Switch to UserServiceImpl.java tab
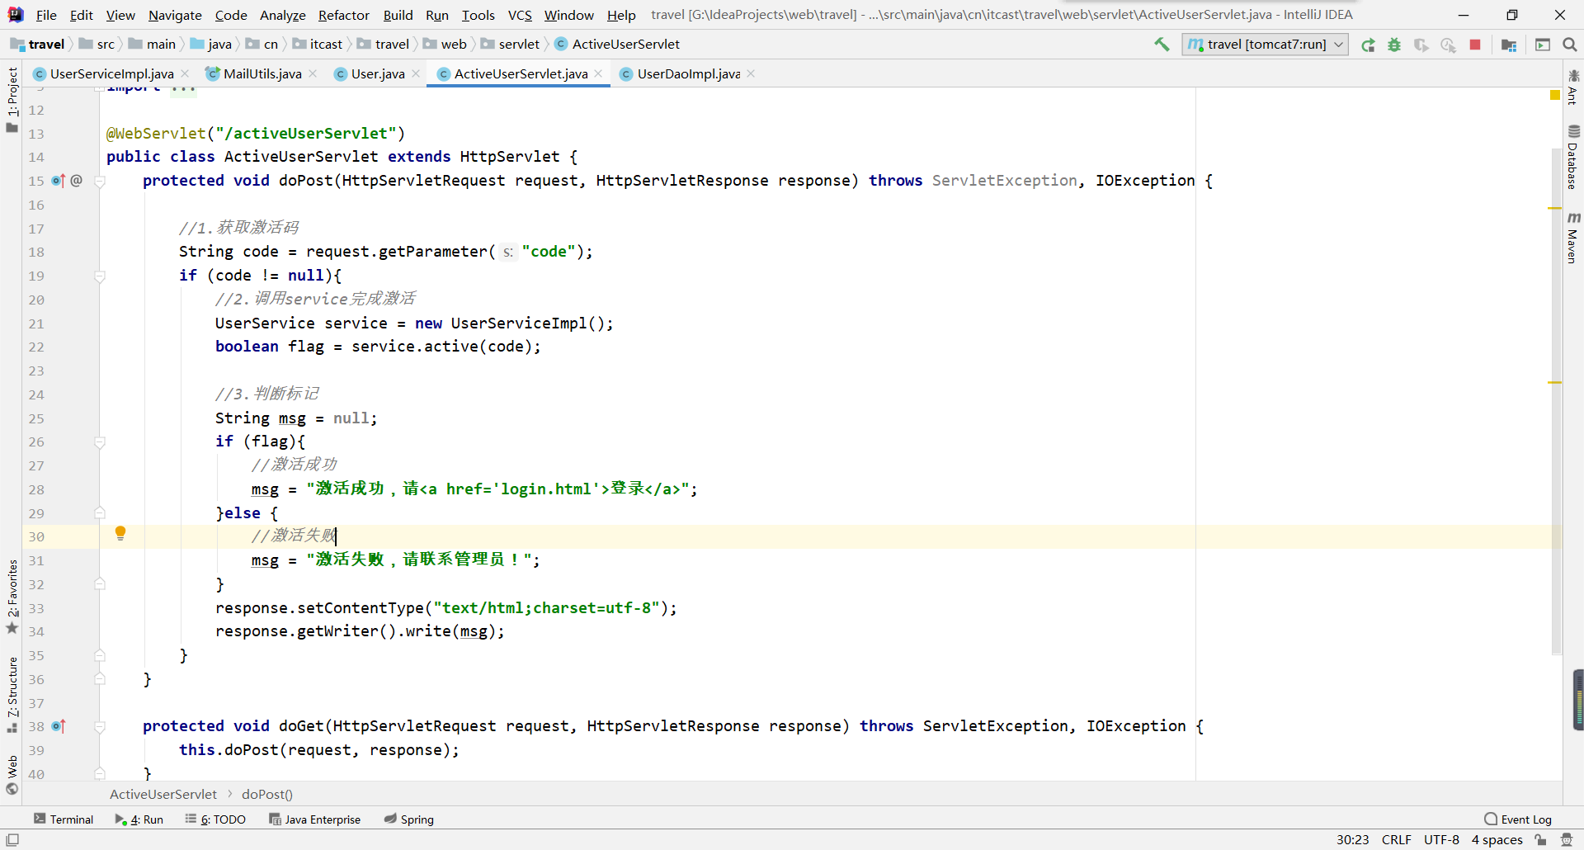1584x850 pixels. tap(111, 74)
